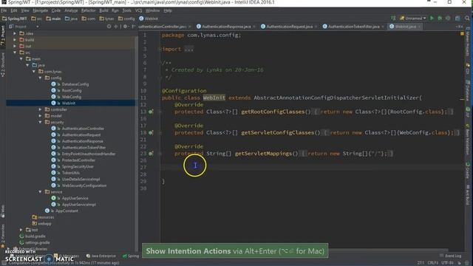This screenshot has height=266, width=473.
Task: Click the Make Project icon
Action: 393,18
